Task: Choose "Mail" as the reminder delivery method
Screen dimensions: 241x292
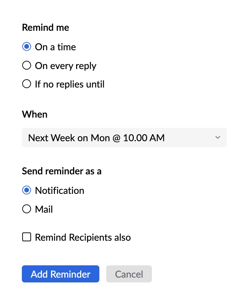Action: click(27, 209)
